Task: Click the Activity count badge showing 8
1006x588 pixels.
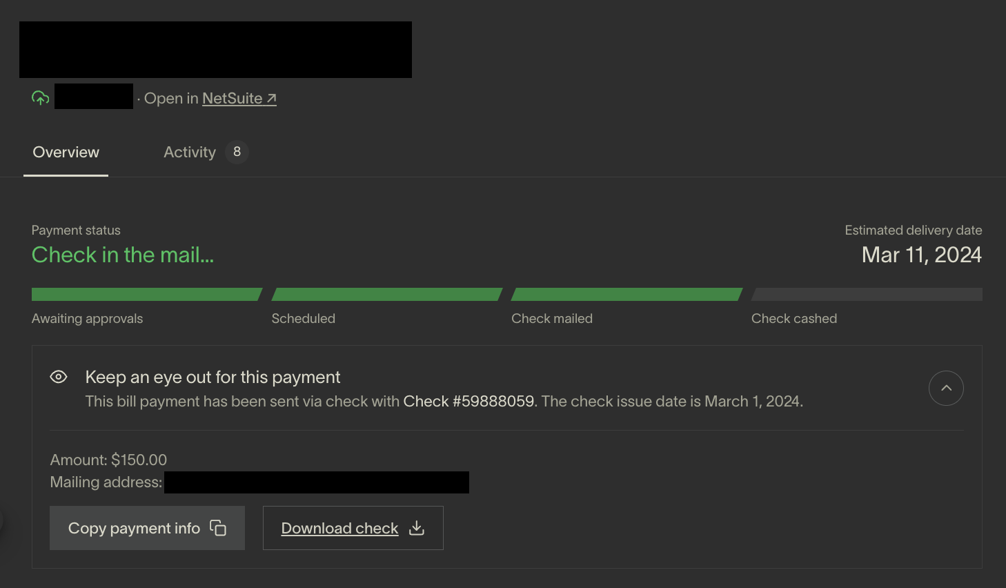Action: click(x=237, y=152)
